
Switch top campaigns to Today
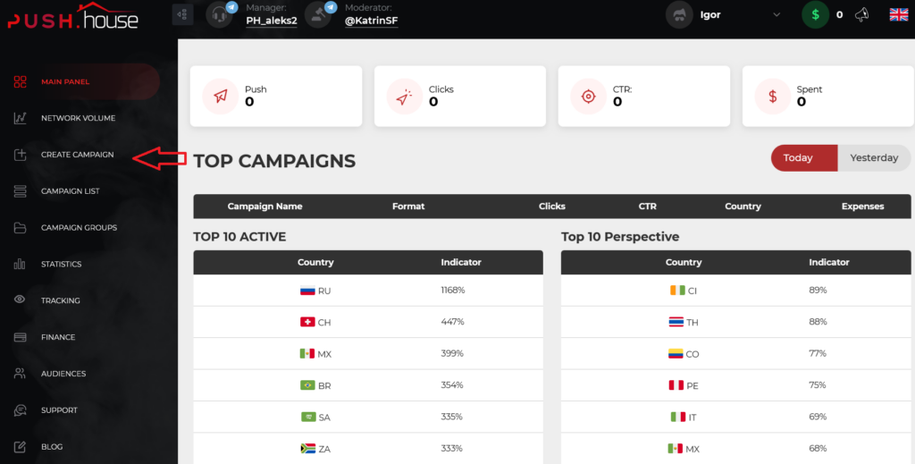coord(798,158)
